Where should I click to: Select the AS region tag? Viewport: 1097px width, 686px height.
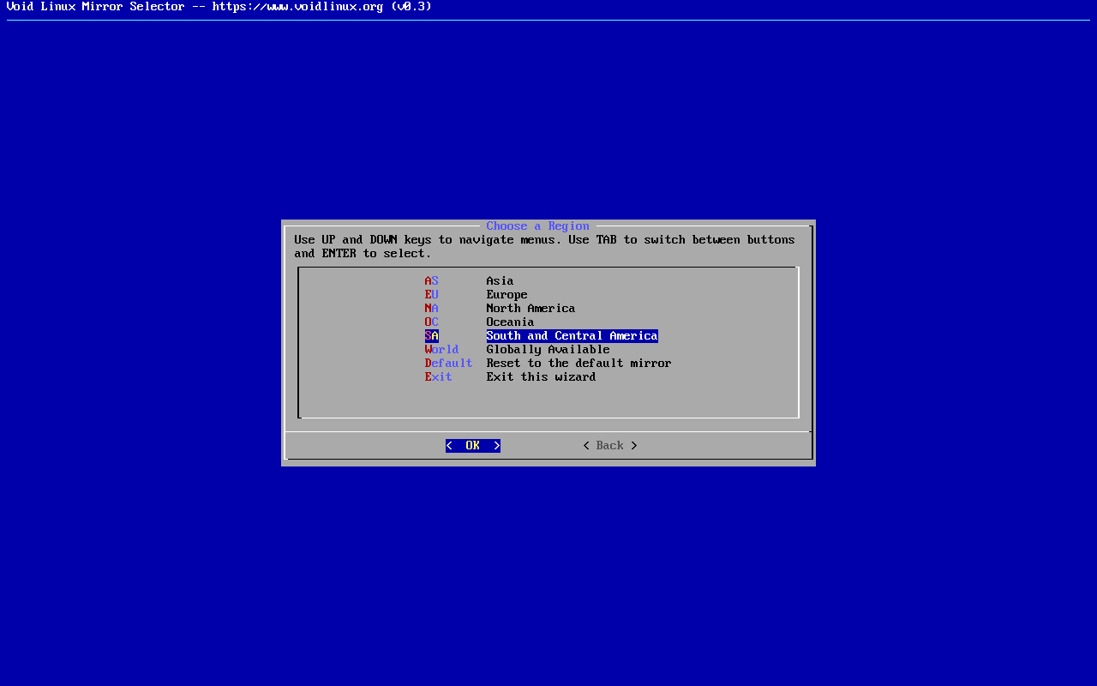[431, 280]
